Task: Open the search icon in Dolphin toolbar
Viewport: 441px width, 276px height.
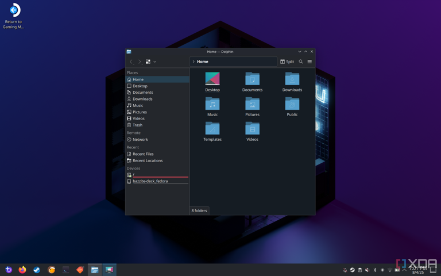Action: [x=301, y=62]
